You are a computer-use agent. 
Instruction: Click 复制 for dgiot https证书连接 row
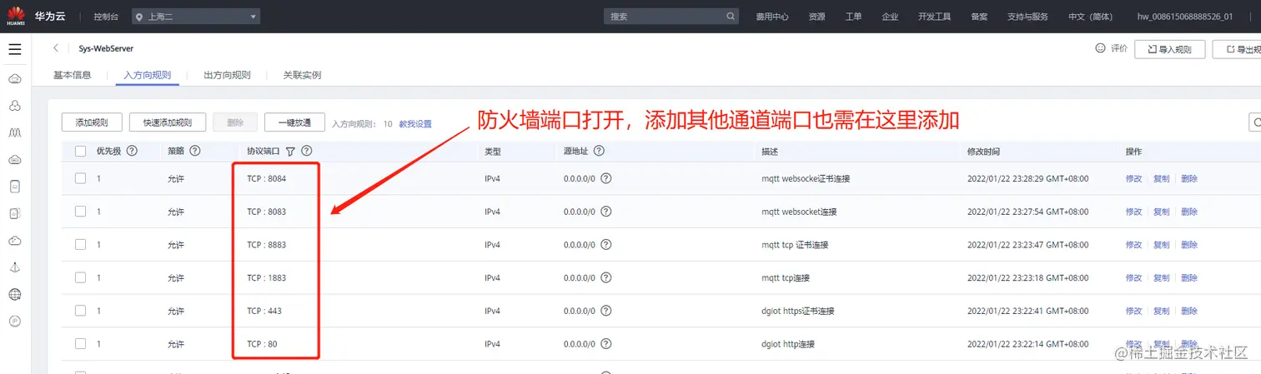[x=1162, y=311]
